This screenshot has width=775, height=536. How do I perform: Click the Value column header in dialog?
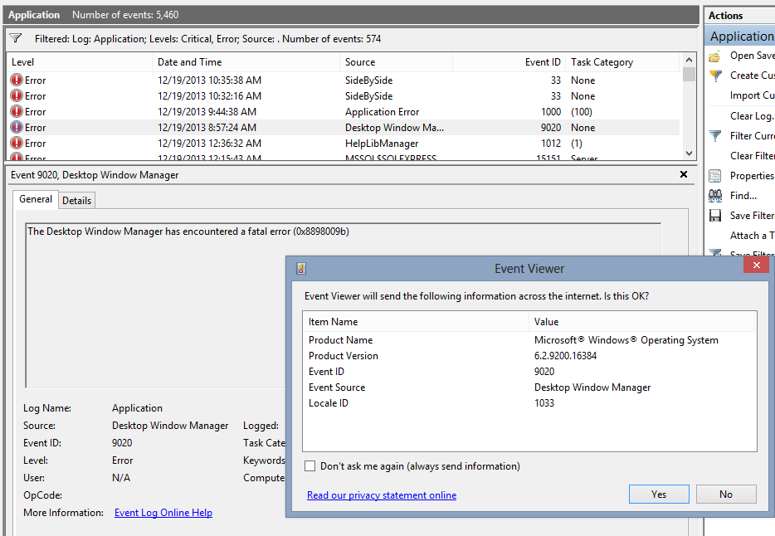click(x=642, y=322)
